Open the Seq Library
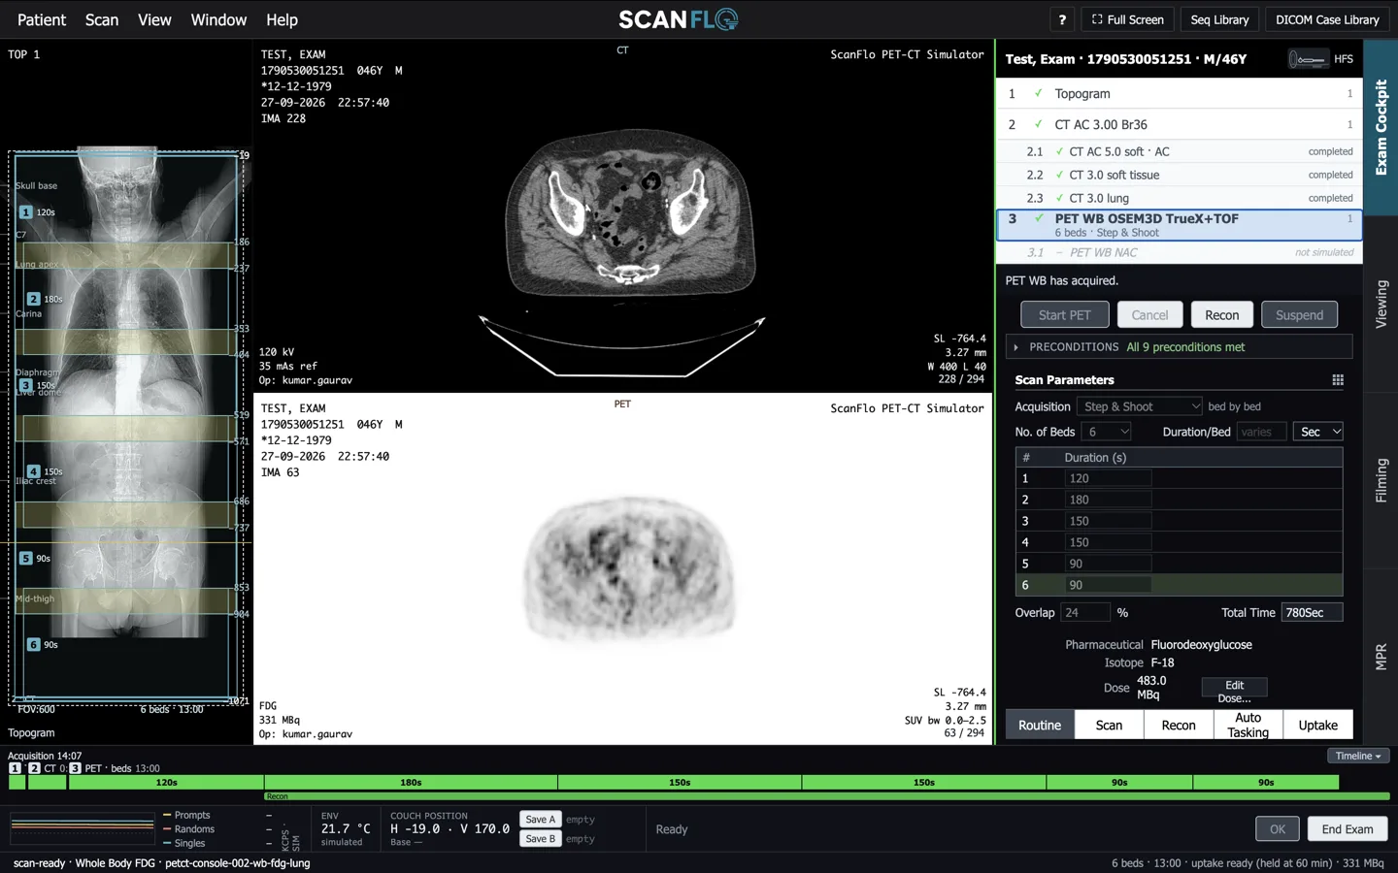The image size is (1398, 873). (x=1219, y=19)
